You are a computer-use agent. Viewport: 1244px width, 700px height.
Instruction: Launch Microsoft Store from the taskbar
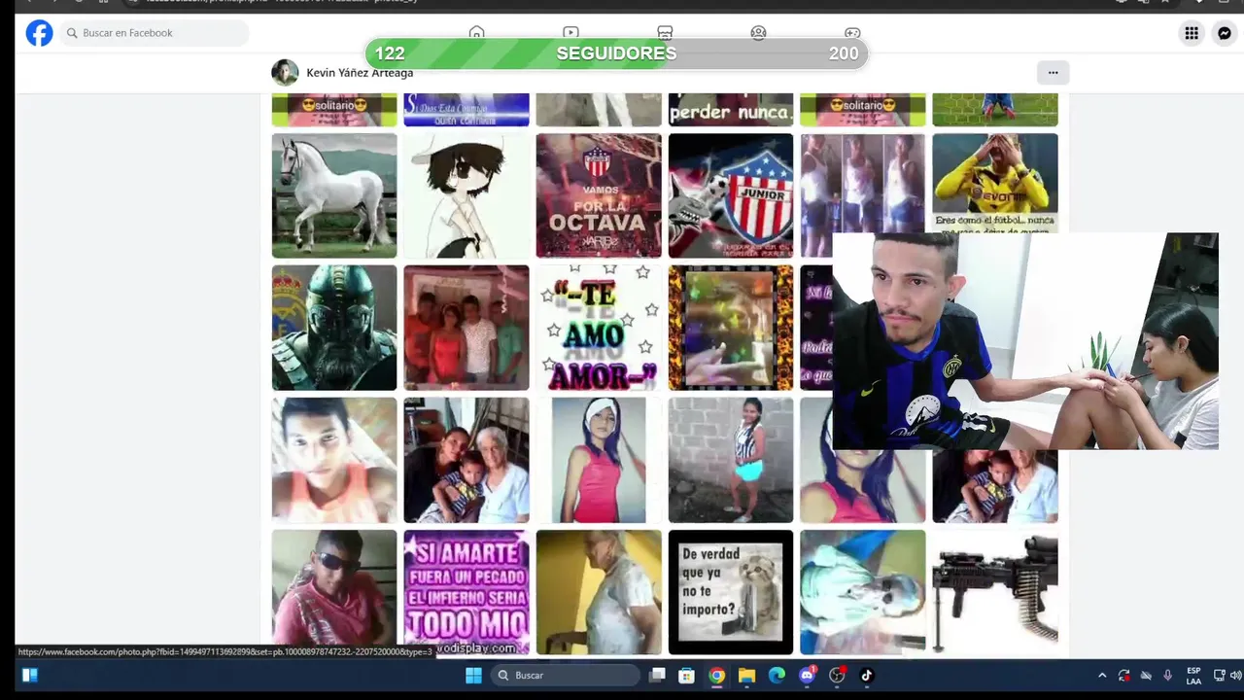pos(686,675)
